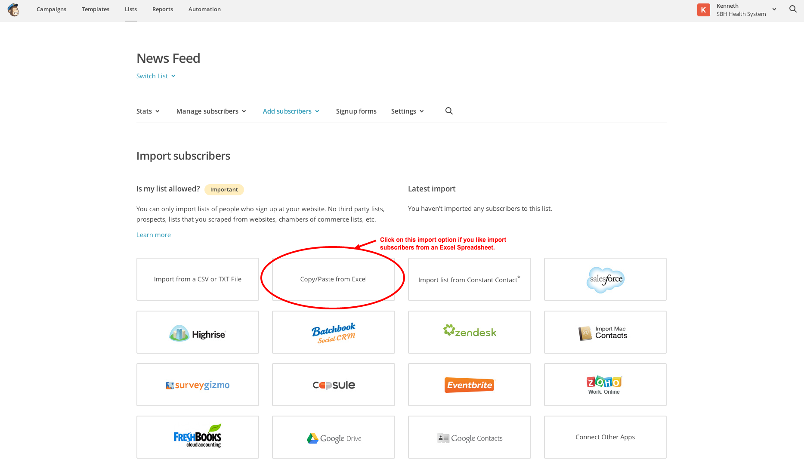
Task: Open the Manage subscribers dropdown
Action: 211,111
